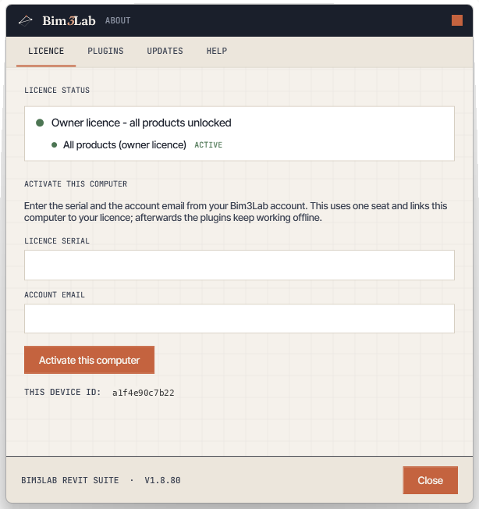Image resolution: width=479 pixels, height=509 pixels.
Task: Click the Bim3Lab title wordmark
Action: point(69,21)
